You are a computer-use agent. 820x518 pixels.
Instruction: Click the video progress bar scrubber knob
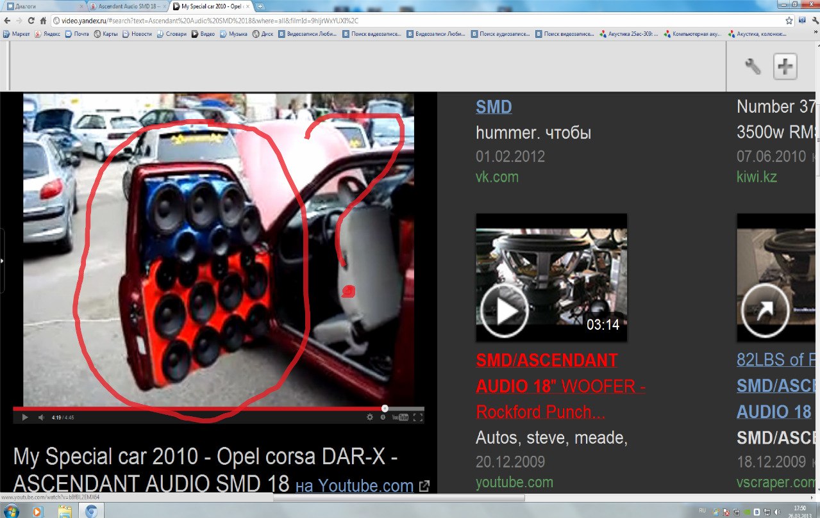385,409
